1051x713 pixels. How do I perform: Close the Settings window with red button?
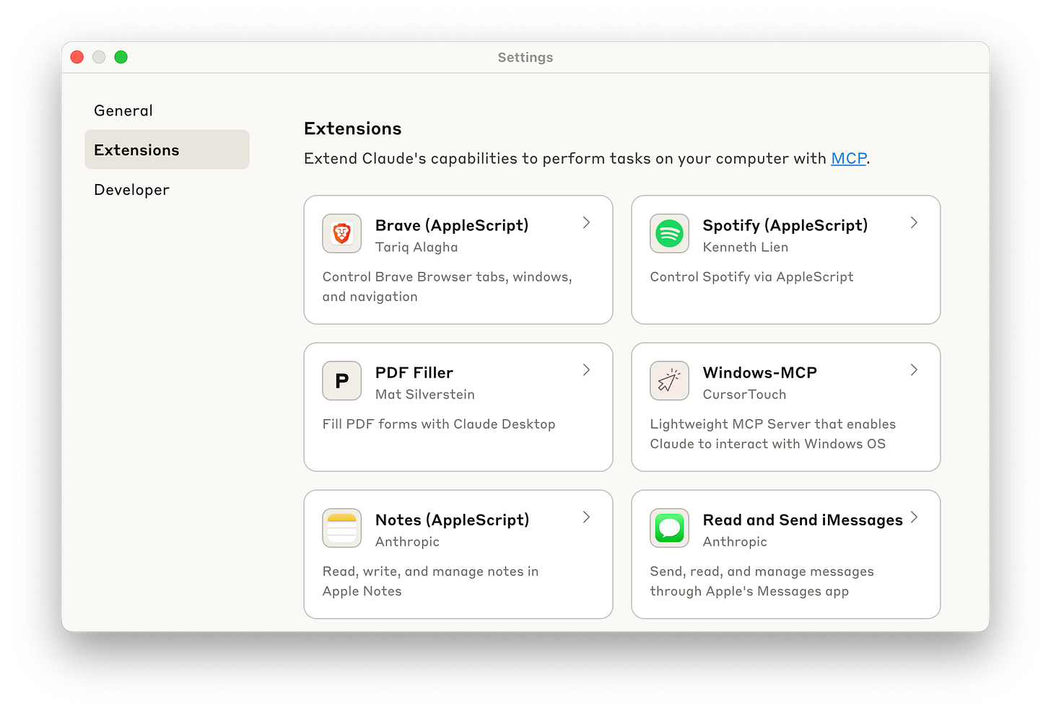pyautogui.click(x=77, y=57)
